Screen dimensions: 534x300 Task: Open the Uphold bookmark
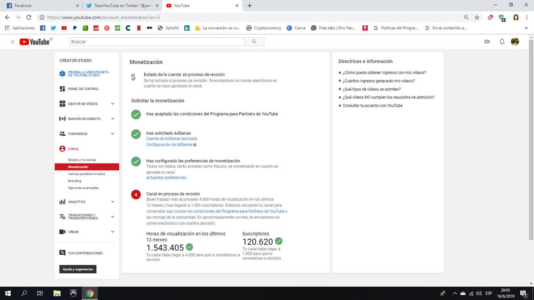(x=168, y=28)
